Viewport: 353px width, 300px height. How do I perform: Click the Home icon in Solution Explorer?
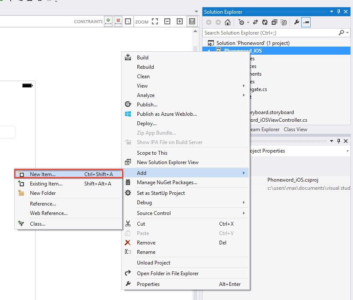click(x=228, y=22)
